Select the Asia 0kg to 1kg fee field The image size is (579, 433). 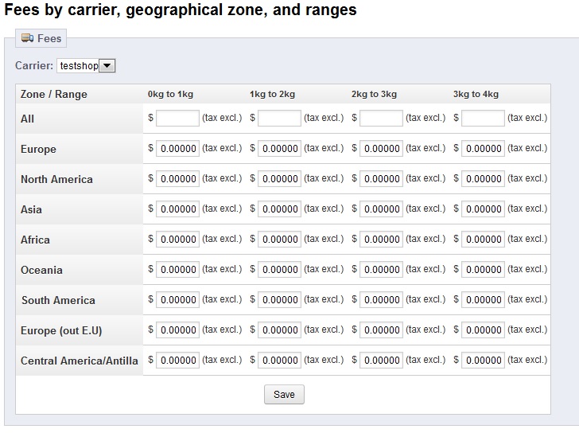pyautogui.click(x=177, y=209)
